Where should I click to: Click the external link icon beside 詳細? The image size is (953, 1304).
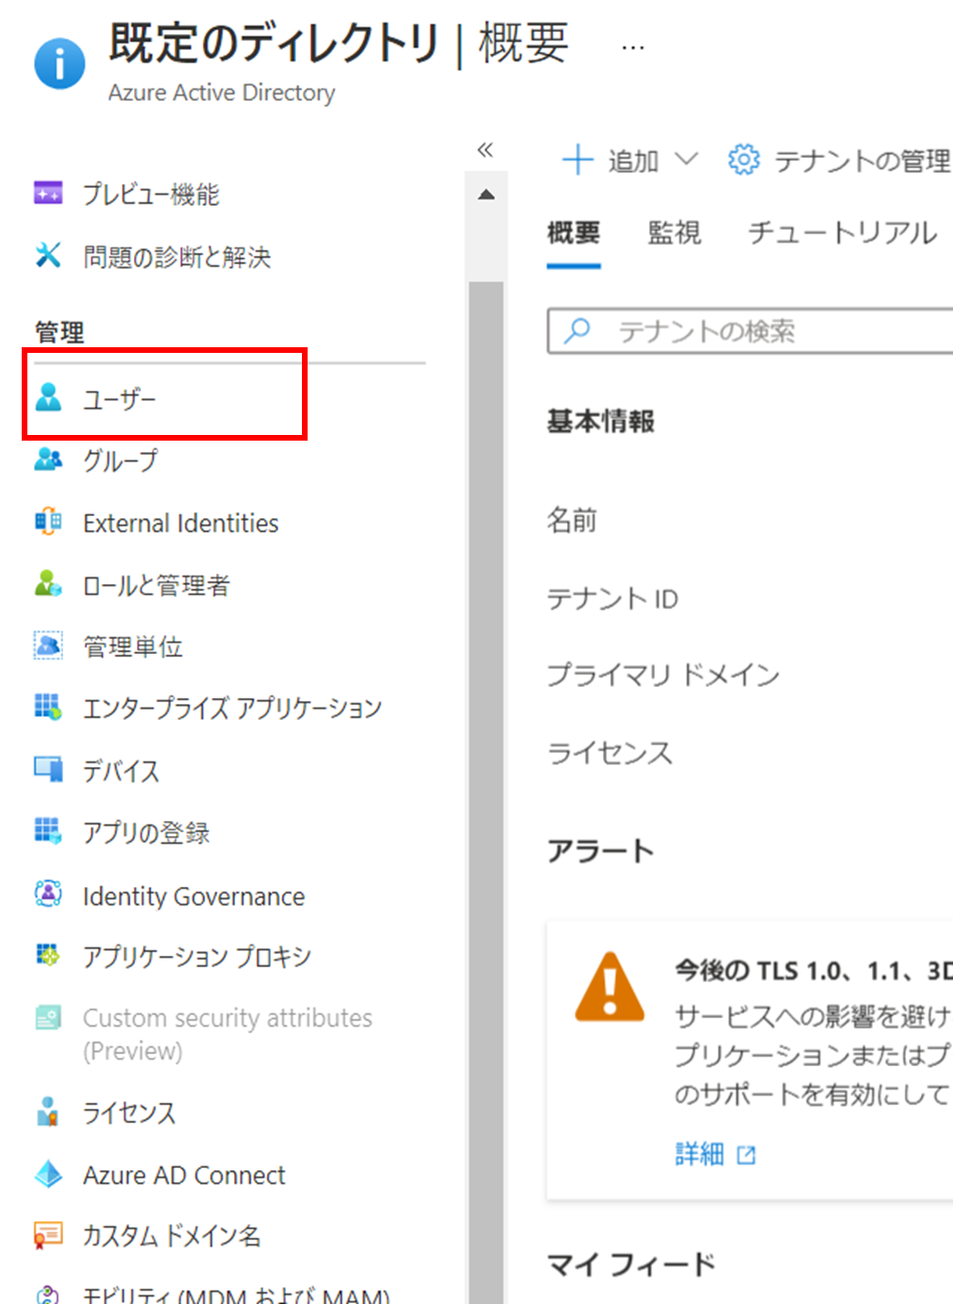(x=746, y=1155)
